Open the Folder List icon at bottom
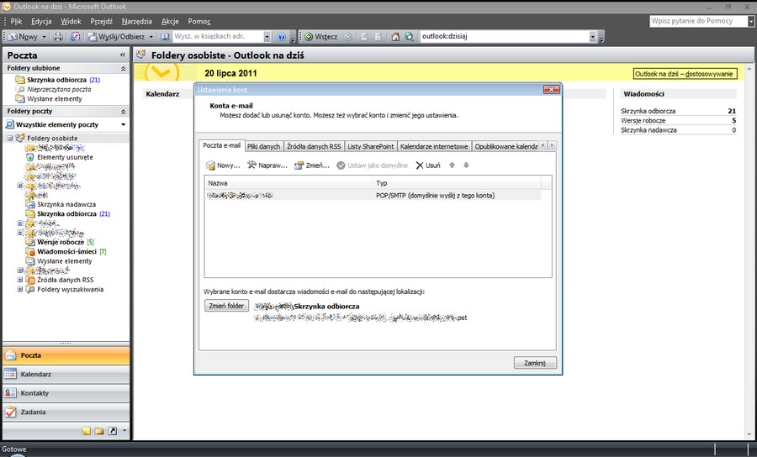The height and width of the screenshot is (457, 757). [x=99, y=431]
